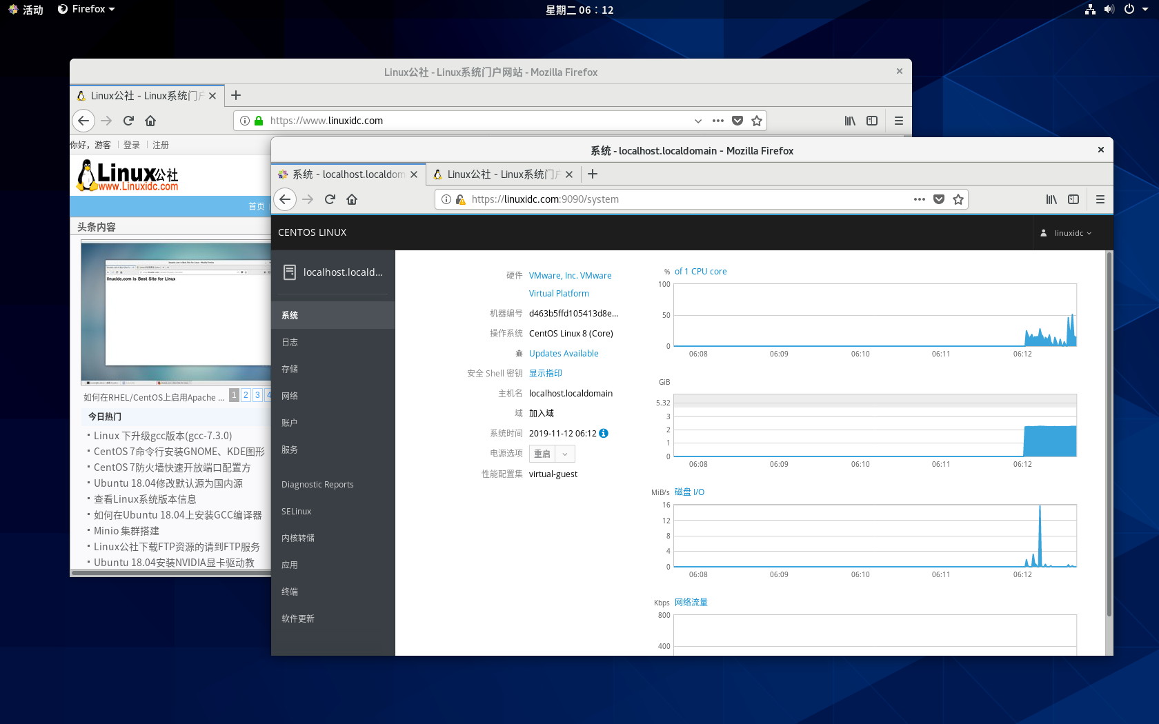Click the 加入域 domain link
1159x724 pixels.
pyautogui.click(x=542, y=414)
